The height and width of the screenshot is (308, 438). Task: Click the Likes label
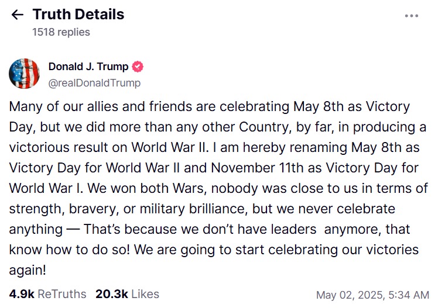coord(145,294)
